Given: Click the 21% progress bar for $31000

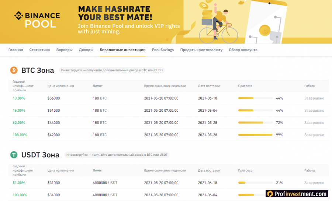Looking at the screenshot, I should (x=256, y=183).
